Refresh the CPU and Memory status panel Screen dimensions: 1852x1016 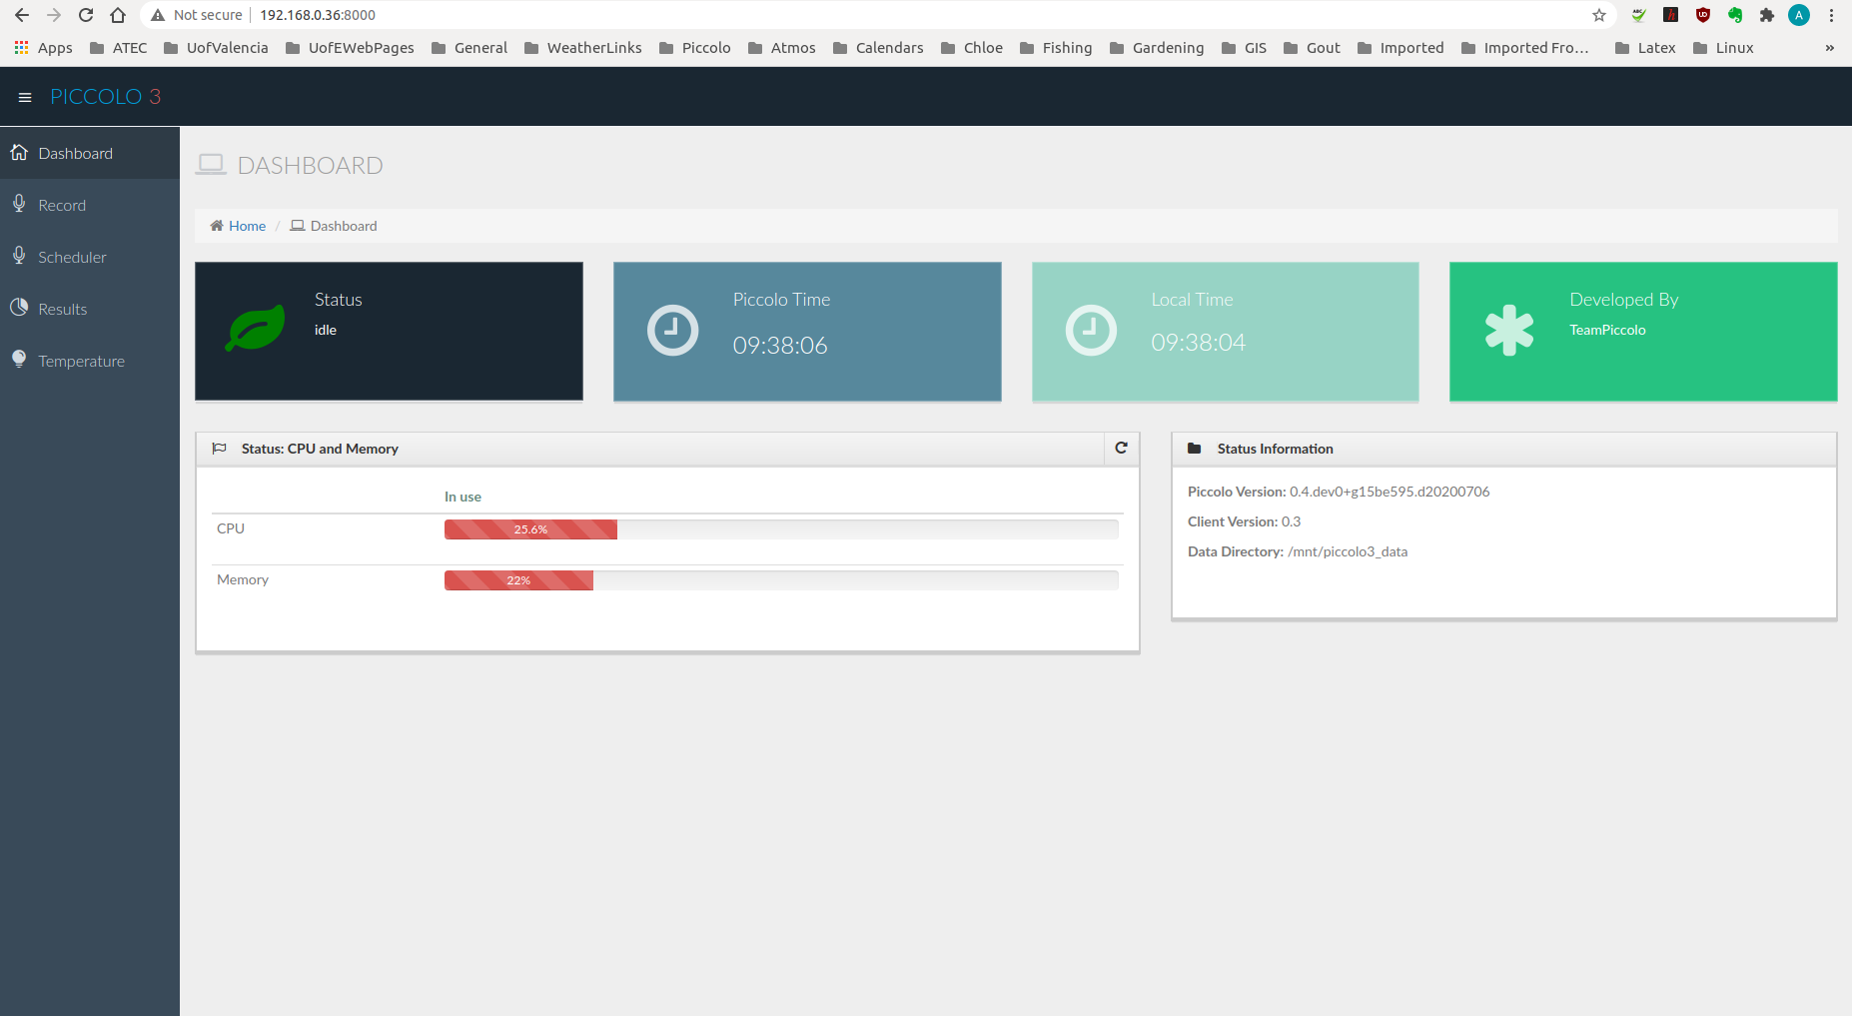1121,448
